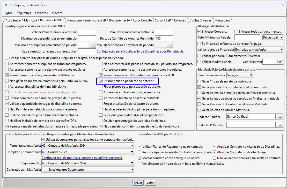Open the EaD tab
287x188 pixels.
pos(168,20)
